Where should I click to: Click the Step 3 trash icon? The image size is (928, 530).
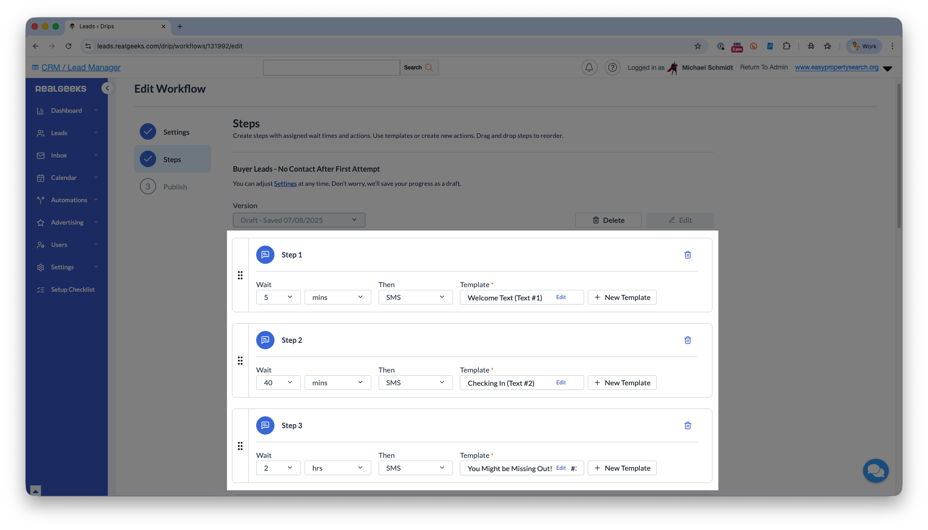click(x=687, y=425)
